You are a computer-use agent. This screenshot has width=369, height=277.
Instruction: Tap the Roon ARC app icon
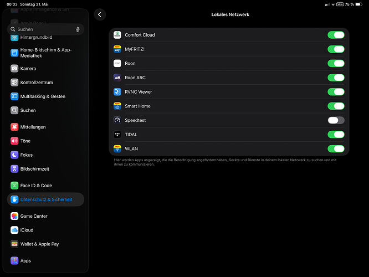coord(117,78)
